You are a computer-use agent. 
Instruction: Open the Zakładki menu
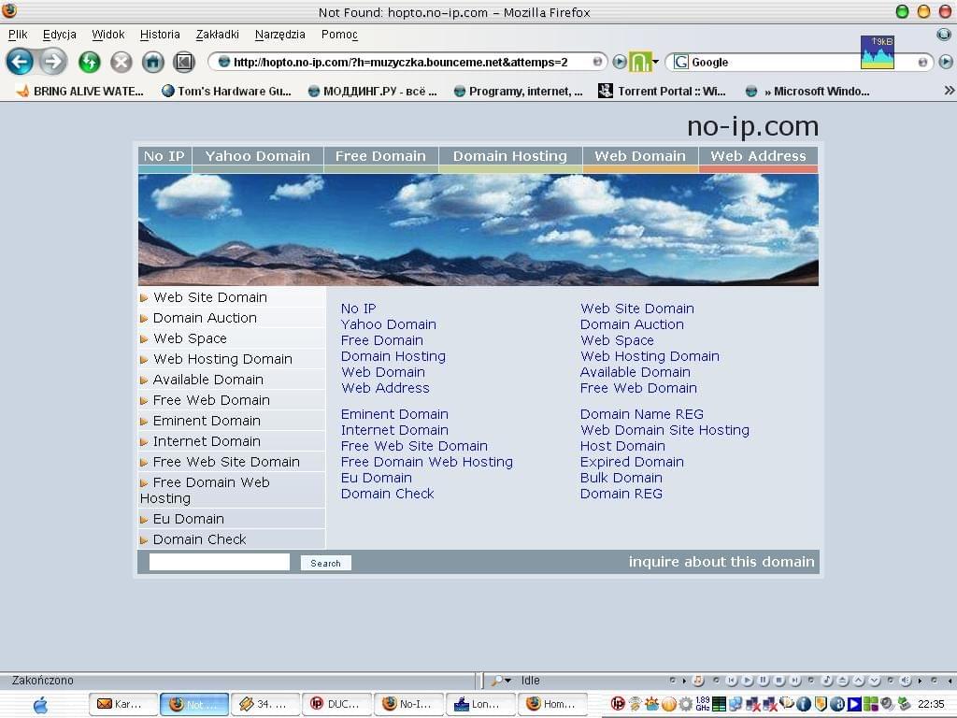click(217, 35)
